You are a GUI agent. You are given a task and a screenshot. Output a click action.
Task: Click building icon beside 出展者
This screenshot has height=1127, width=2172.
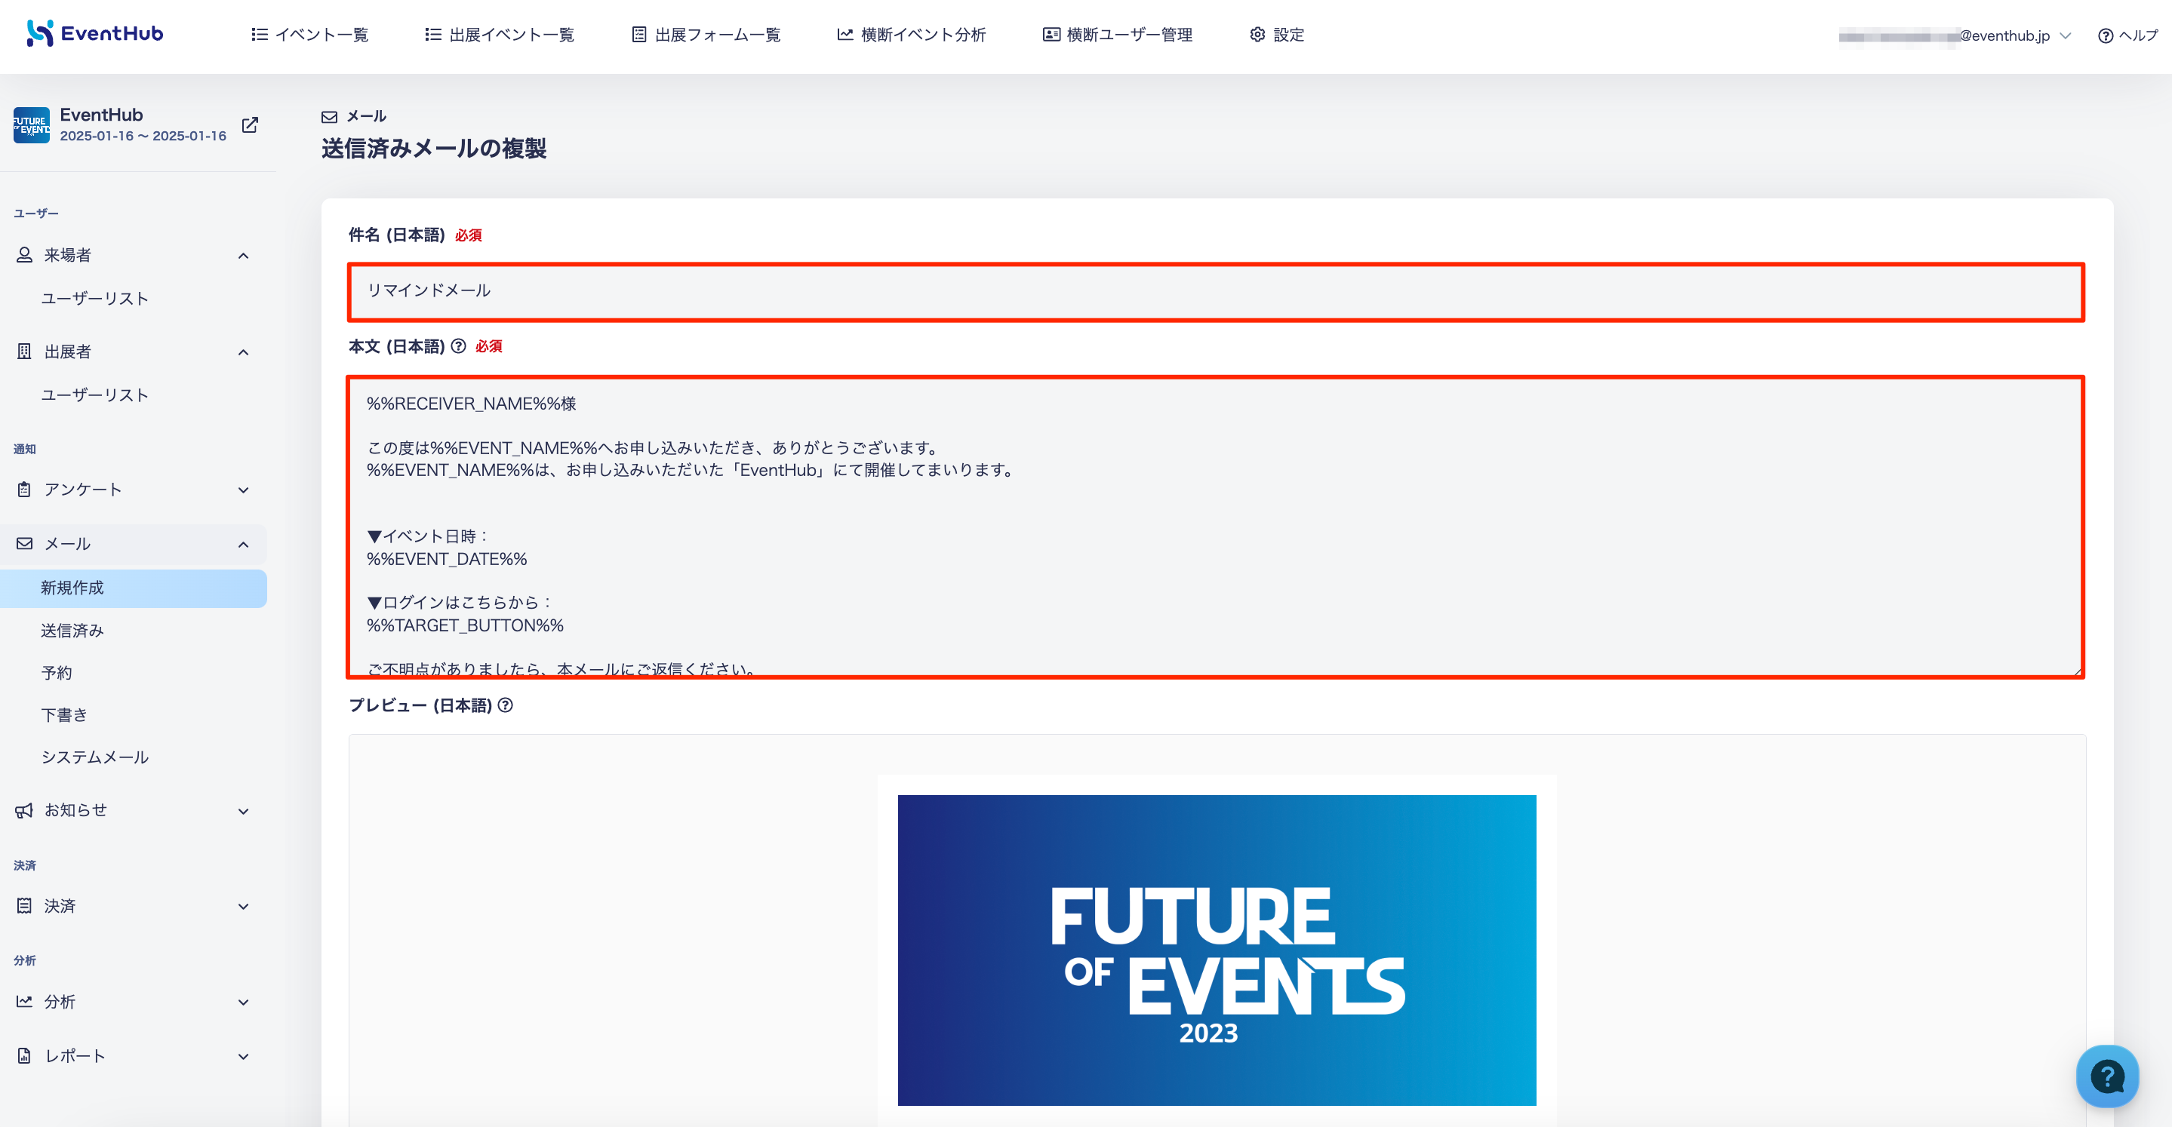[24, 352]
